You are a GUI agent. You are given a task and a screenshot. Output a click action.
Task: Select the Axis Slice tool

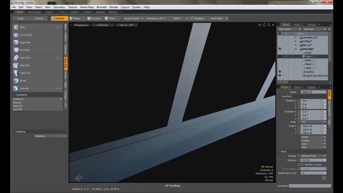point(37,65)
